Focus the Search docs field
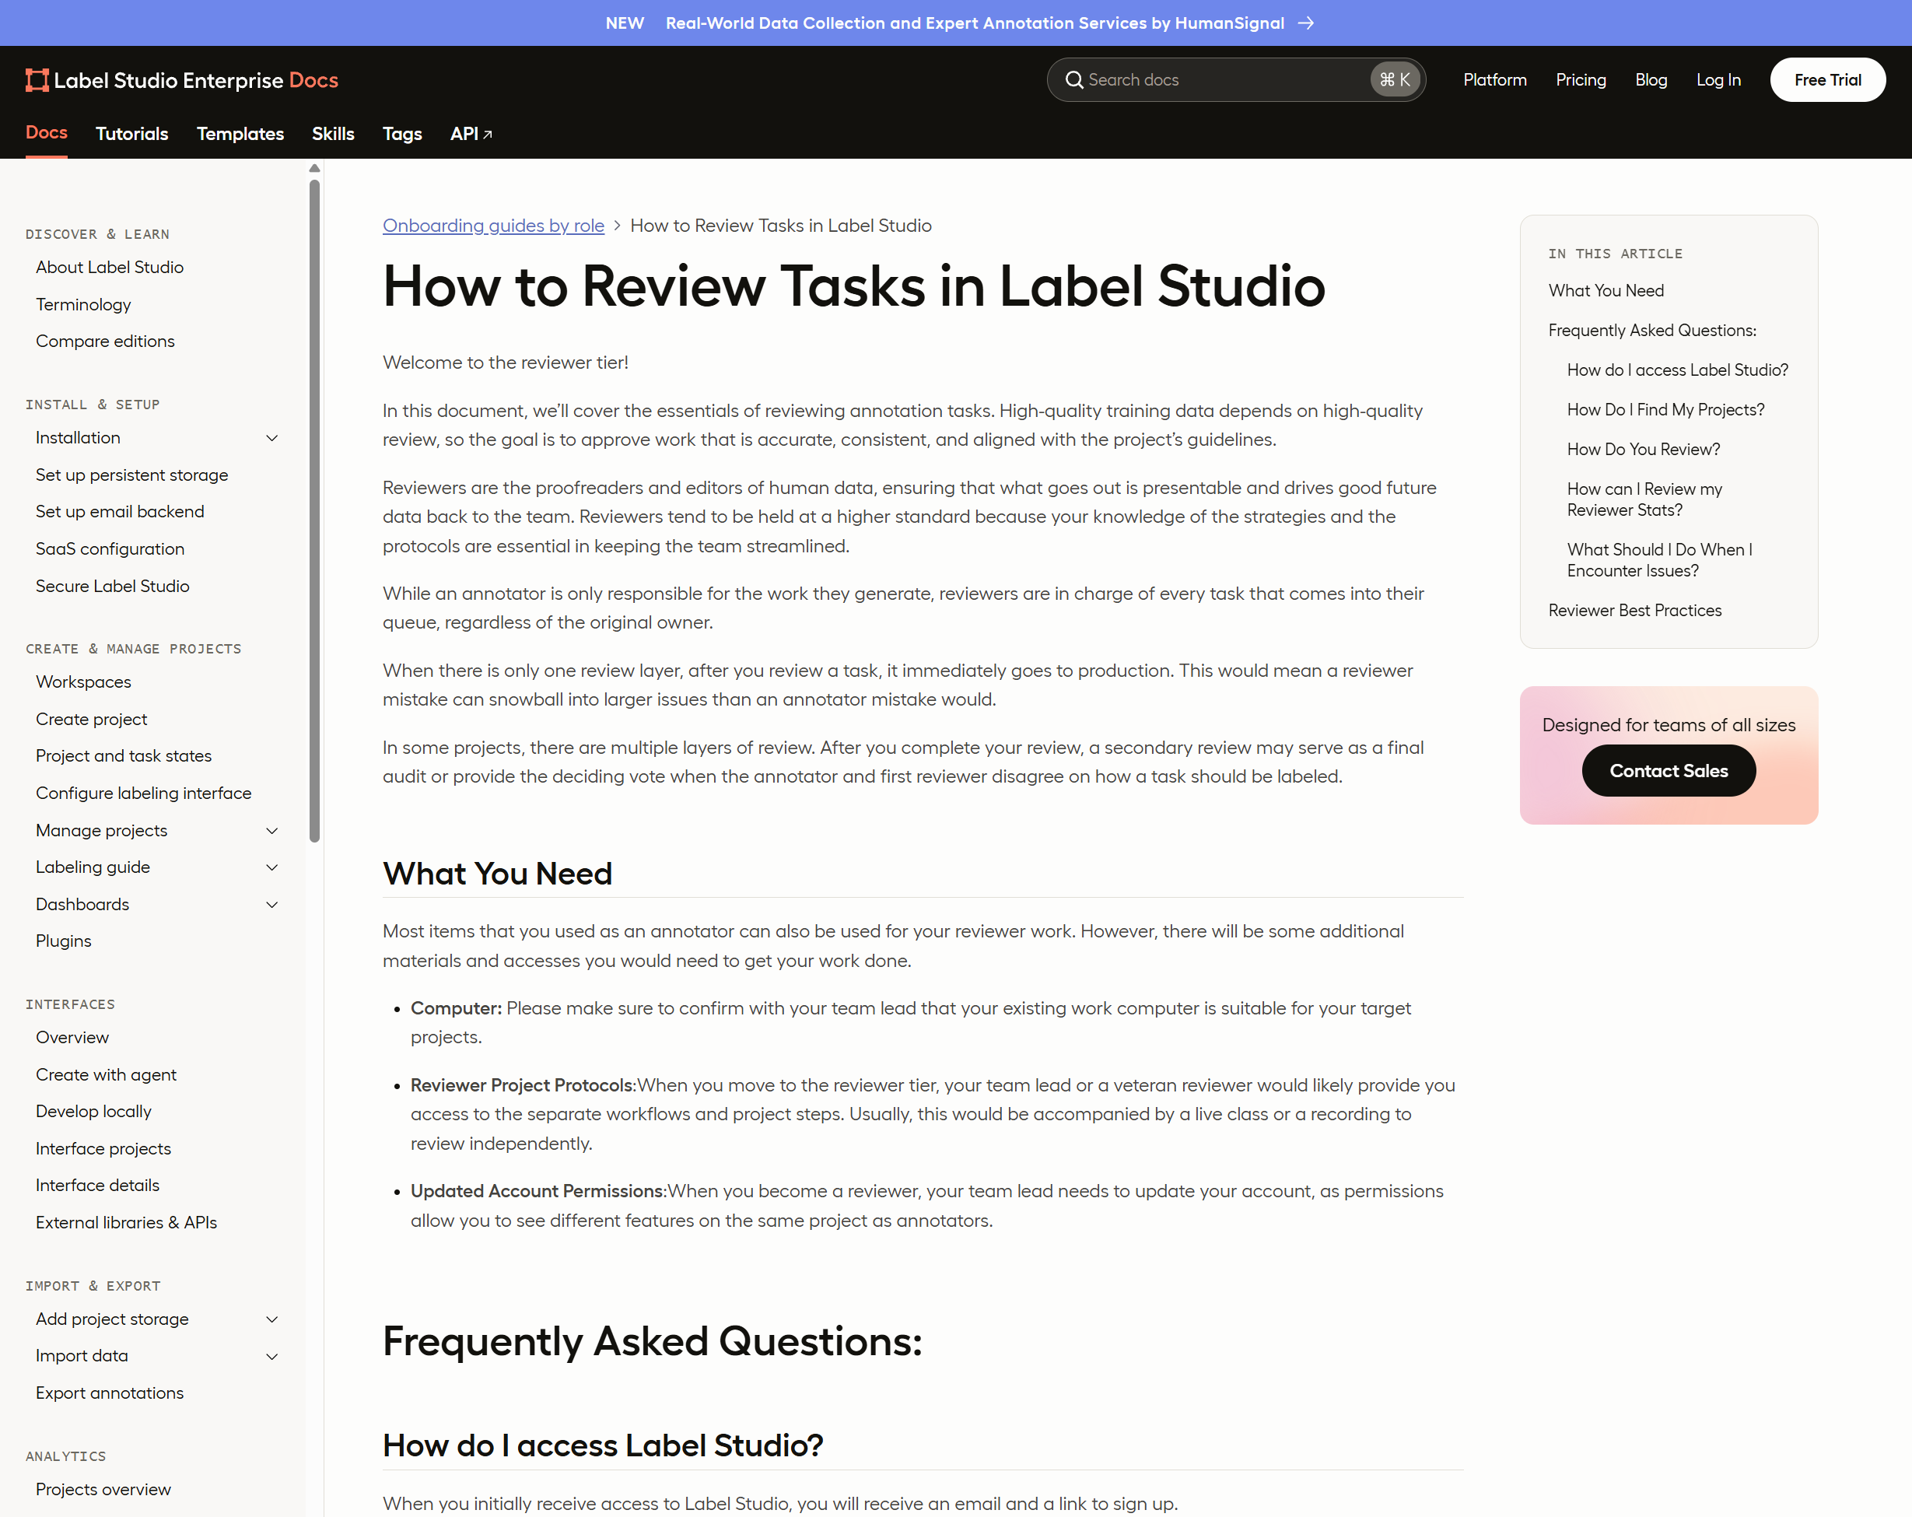 click(x=1235, y=80)
